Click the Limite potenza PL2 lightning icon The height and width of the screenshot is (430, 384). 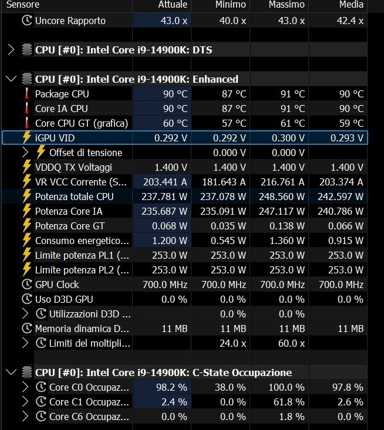click(27, 270)
